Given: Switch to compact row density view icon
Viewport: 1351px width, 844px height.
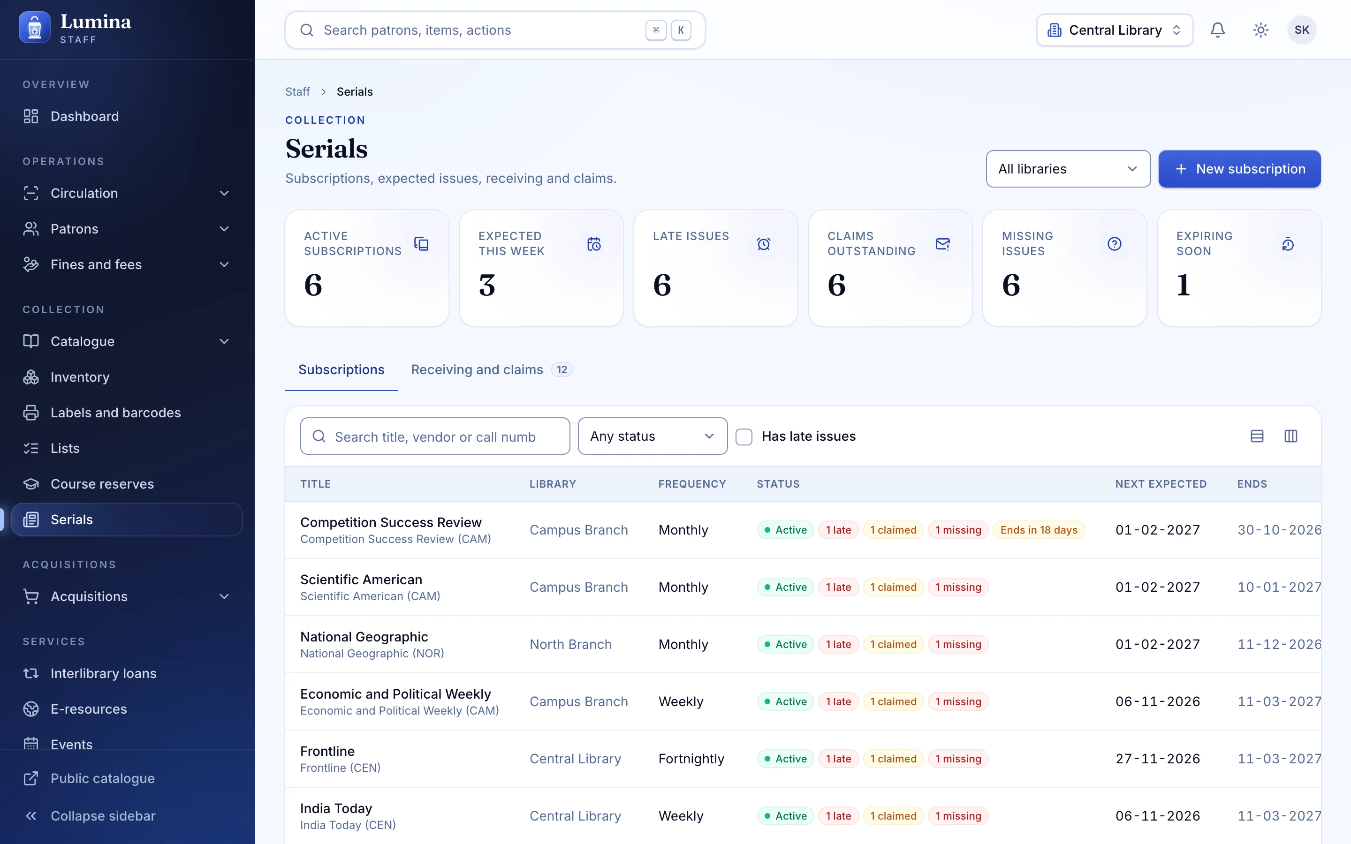Looking at the screenshot, I should [1257, 436].
